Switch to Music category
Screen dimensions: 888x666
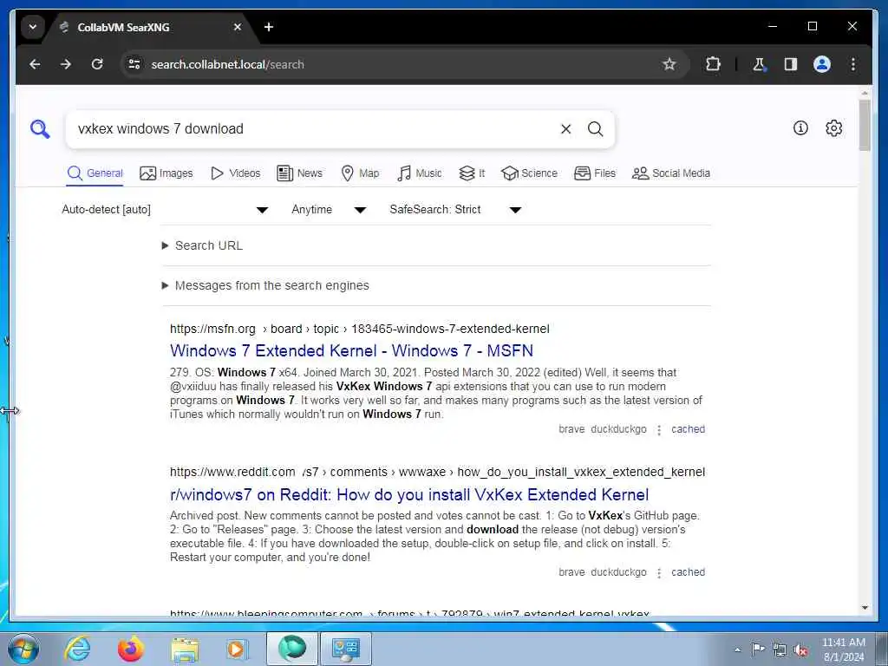point(419,173)
